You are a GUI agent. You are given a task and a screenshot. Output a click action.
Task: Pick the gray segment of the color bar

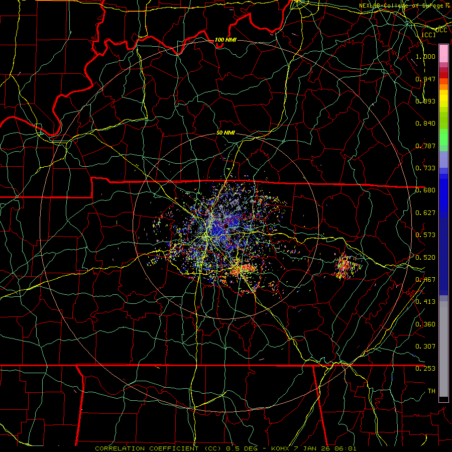point(443,349)
